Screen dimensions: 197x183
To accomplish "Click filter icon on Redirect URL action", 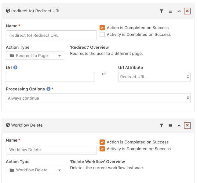I will (162, 11).
